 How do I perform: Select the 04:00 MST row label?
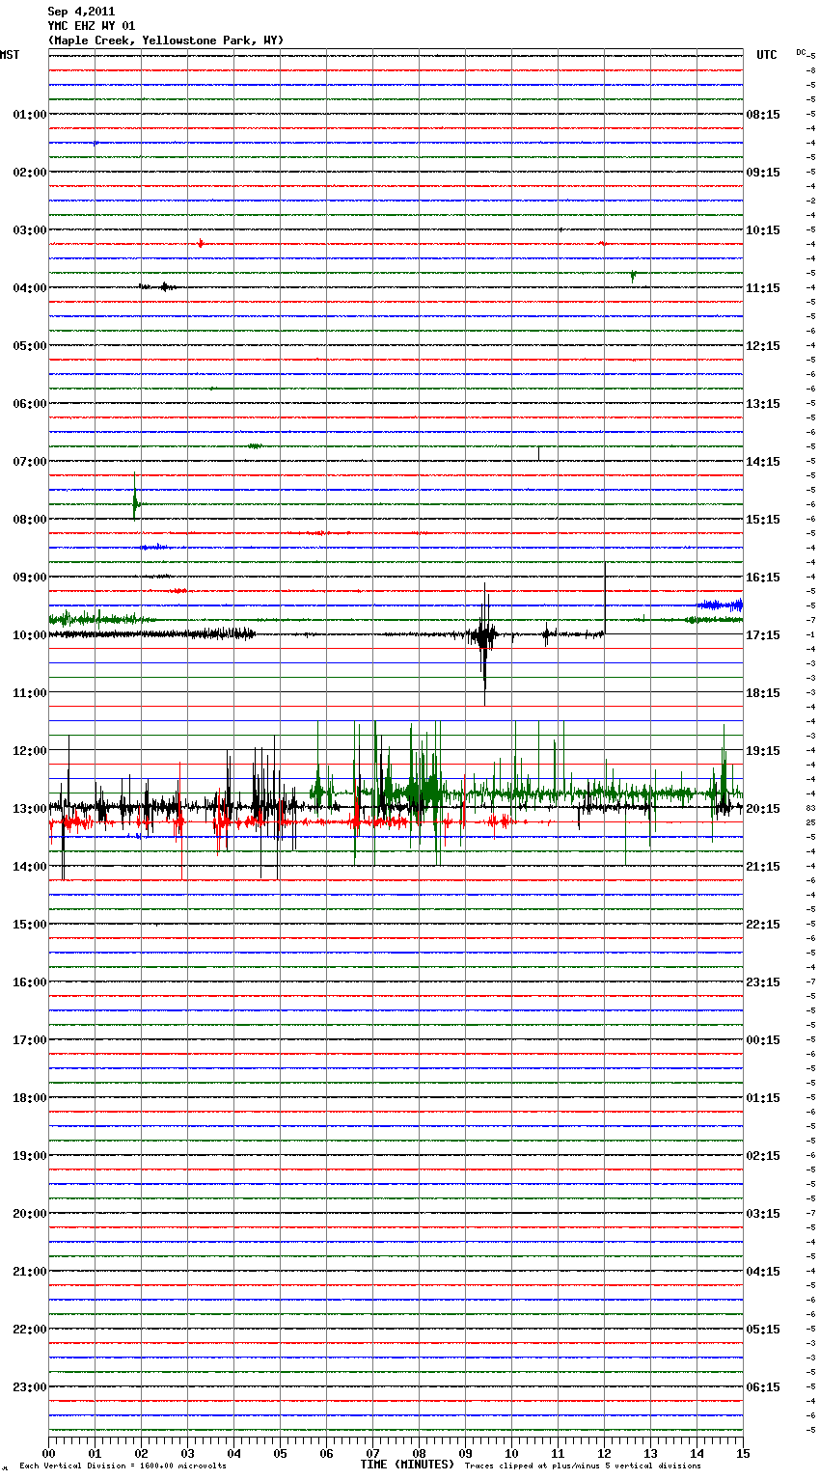(29, 288)
